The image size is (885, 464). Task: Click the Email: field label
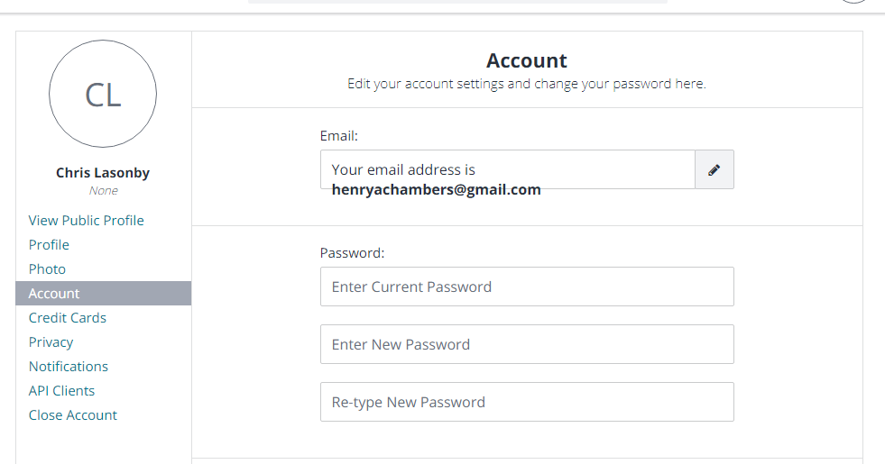[339, 136]
